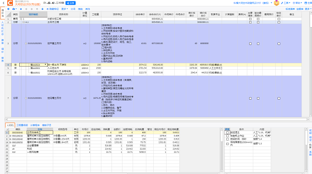This screenshot has width=312, height=174.
Task: Tick 主要清单 checkbox for 分部分项工程 row
Action: tap(251, 19)
